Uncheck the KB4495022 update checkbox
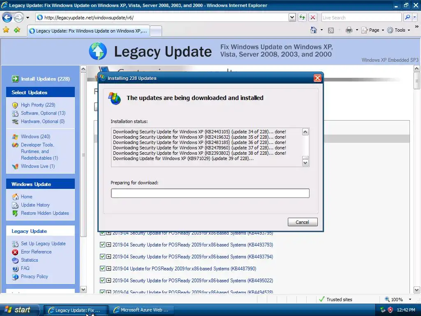This screenshot has width=421, height=316. [x=102, y=281]
